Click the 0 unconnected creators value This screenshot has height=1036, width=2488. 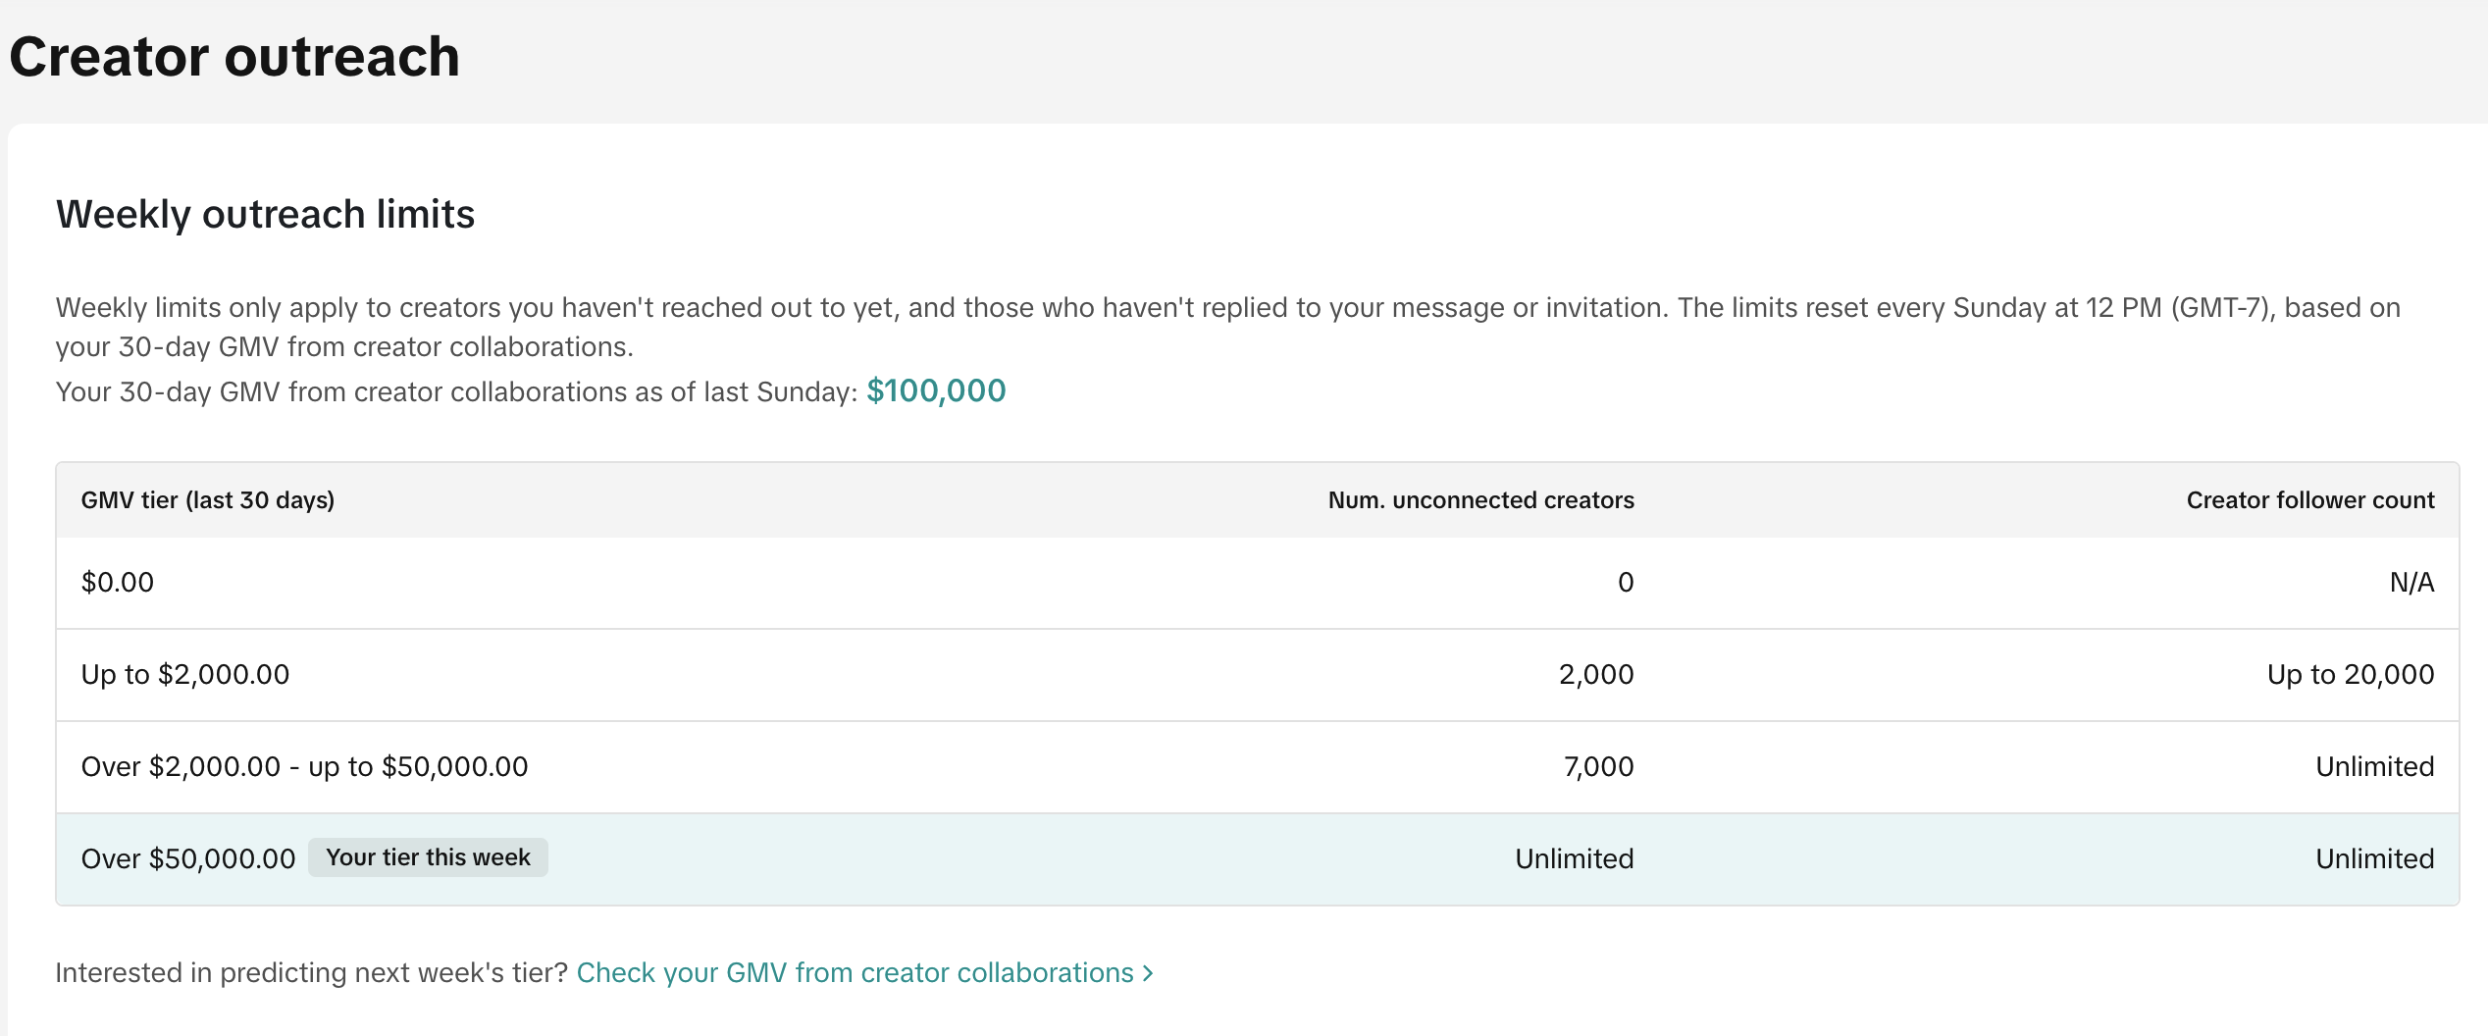click(1626, 583)
